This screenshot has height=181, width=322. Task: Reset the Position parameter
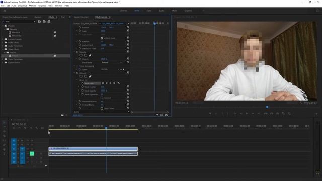pos(128,27)
